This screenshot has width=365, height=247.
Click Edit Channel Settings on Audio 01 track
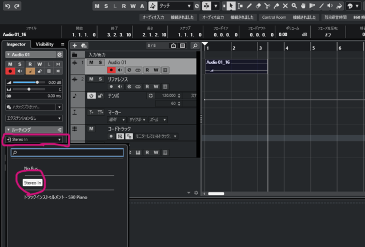click(x=129, y=70)
